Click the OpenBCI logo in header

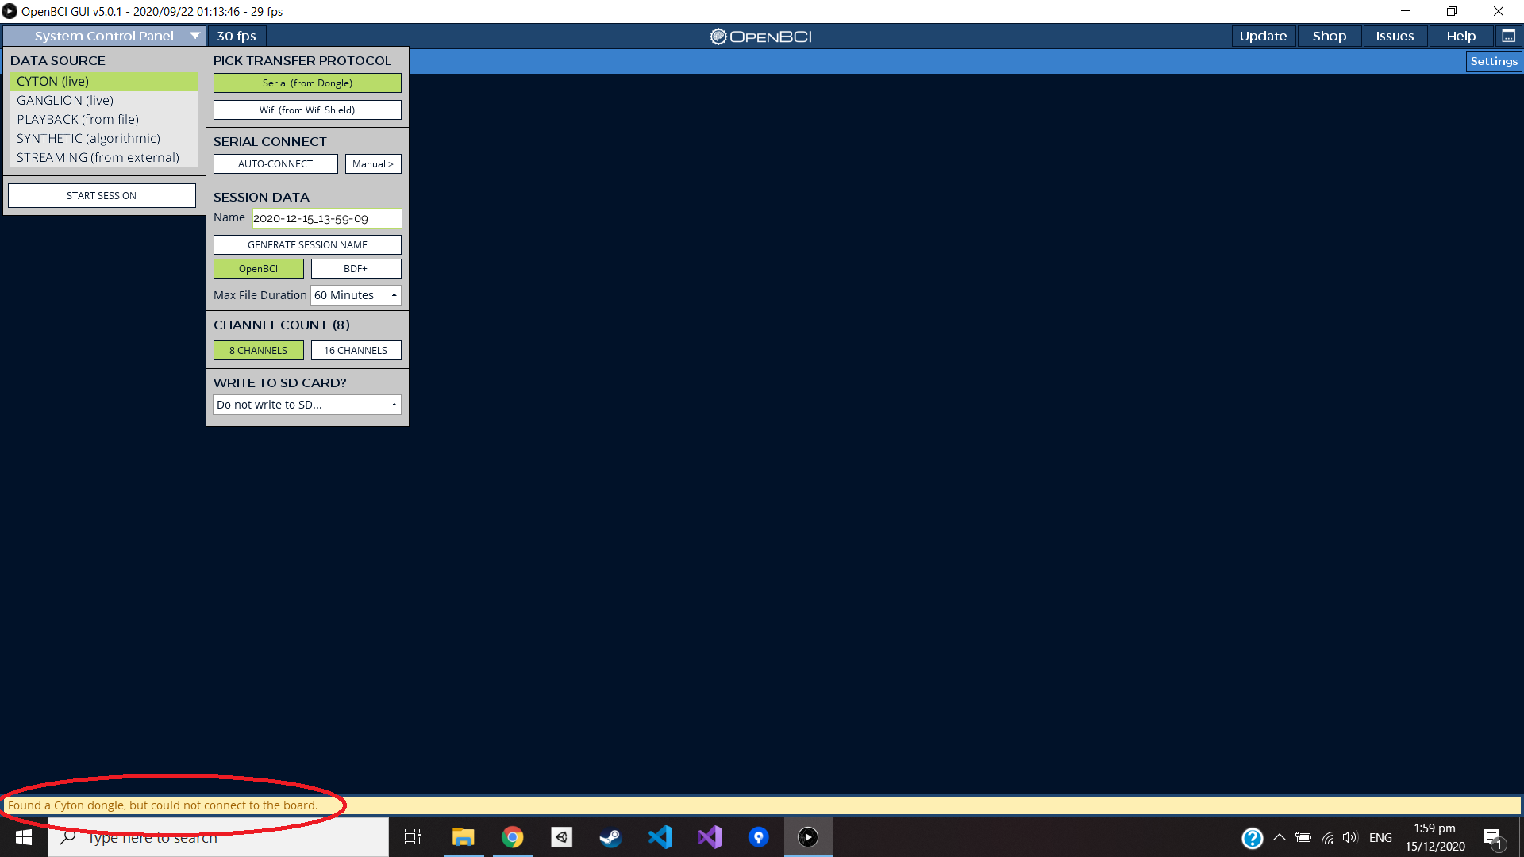coord(760,37)
